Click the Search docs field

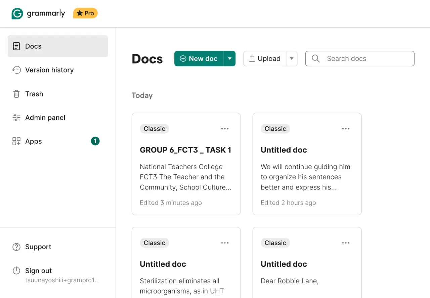(x=360, y=58)
